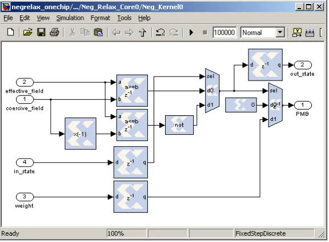Select the a>=b relational block
This screenshot has width=329, height=242.
click(132, 91)
